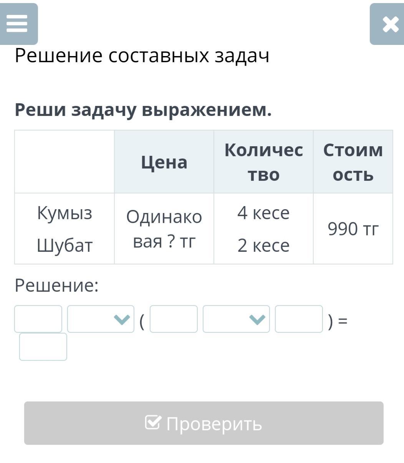Click the Одинаковая ? тг price cell
Image resolution: width=404 pixels, height=463 pixels.
click(164, 229)
